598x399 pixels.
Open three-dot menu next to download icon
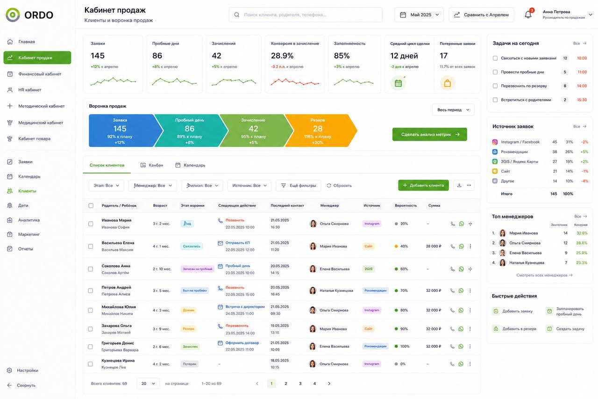click(469, 185)
